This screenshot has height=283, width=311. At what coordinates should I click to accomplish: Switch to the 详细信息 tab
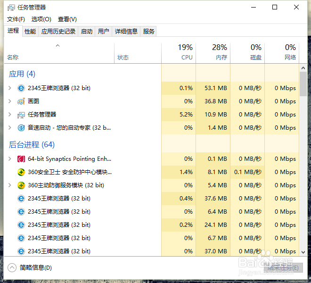[x=126, y=32]
